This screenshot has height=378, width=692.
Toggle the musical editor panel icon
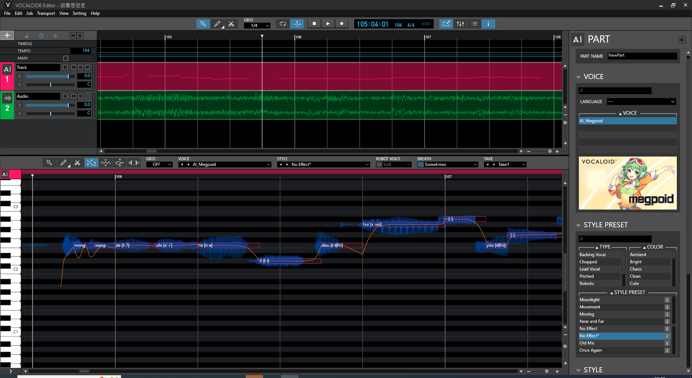(446, 24)
